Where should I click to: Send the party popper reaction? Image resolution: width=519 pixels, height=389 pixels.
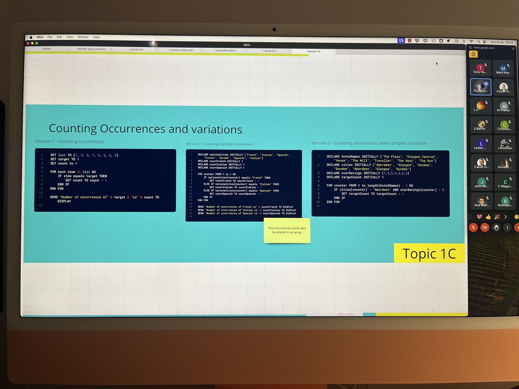[497, 217]
